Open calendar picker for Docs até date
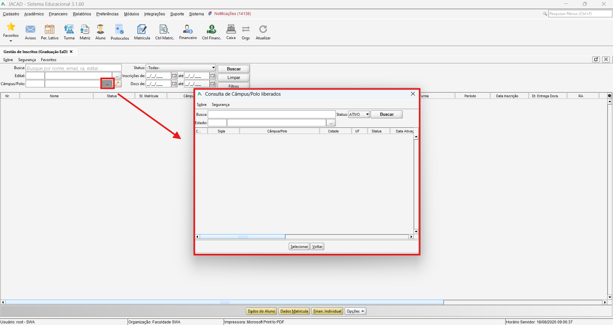Viewport: 613px width, 325px height. [213, 84]
